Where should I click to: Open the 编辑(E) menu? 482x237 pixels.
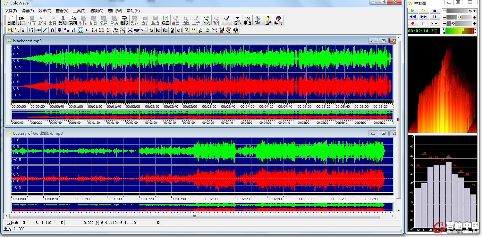(x=28, y=11)
